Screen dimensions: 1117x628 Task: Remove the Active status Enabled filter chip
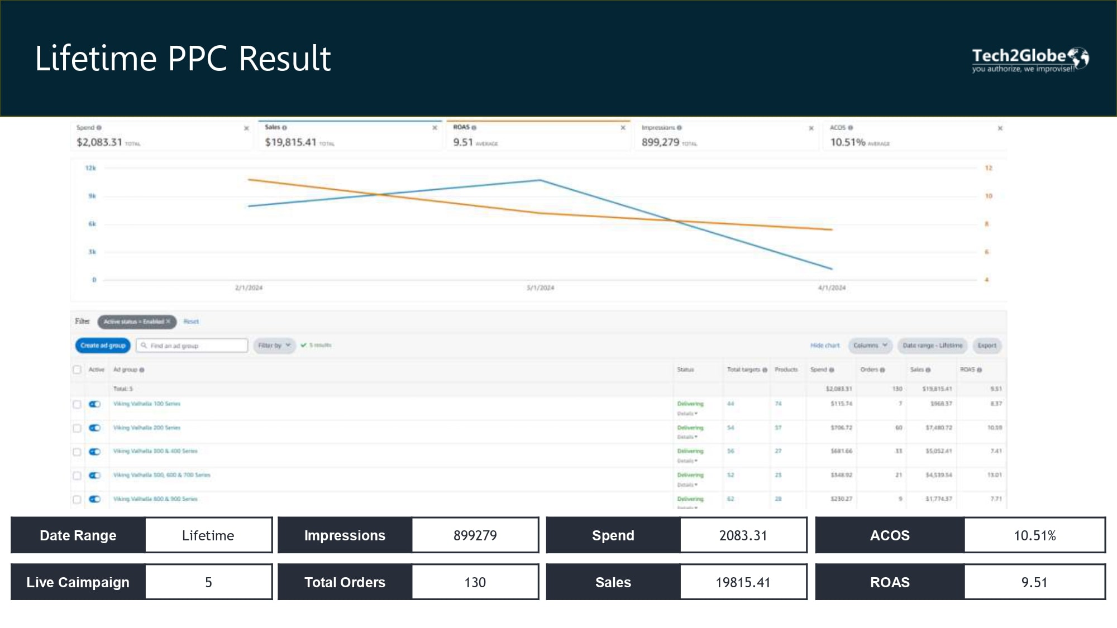click(x=168, y=322)
